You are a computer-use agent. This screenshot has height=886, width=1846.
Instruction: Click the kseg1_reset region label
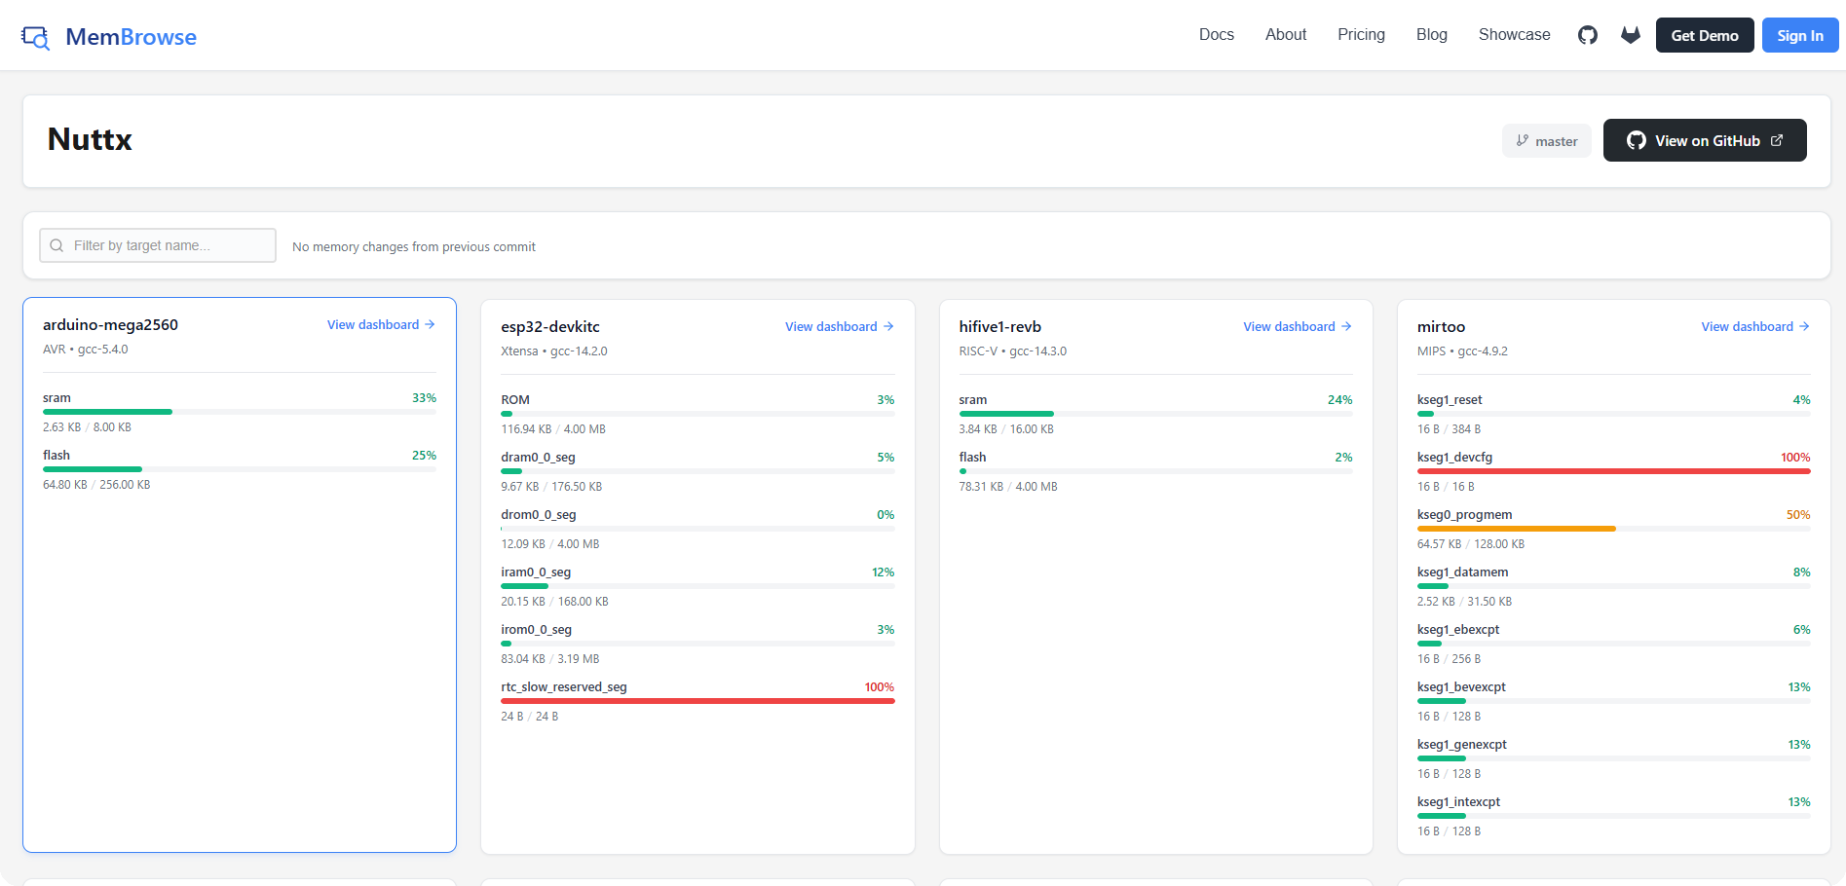click(x=1450, y=399)
